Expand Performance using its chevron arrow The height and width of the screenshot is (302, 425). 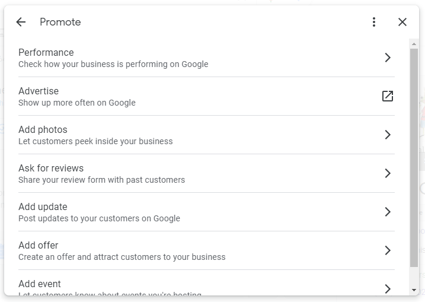click(x=388, y=58)
